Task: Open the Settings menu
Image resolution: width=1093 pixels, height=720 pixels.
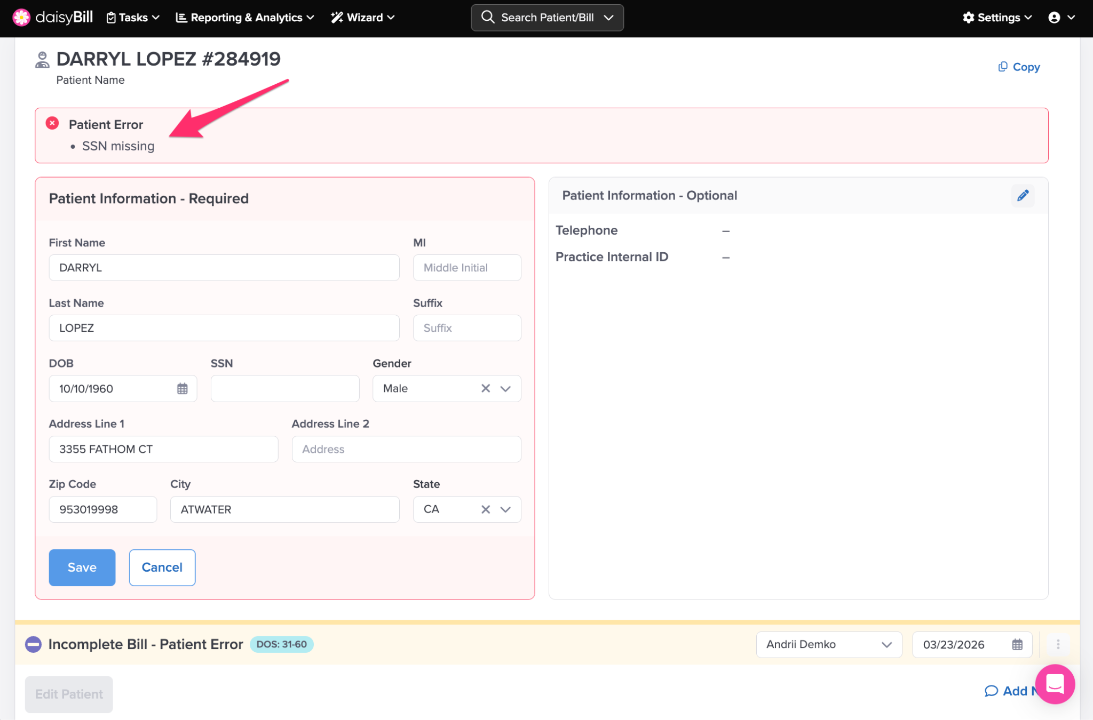Action: pyautogui.click(x=997, y=18)
